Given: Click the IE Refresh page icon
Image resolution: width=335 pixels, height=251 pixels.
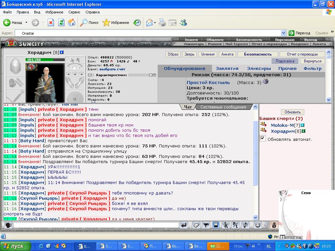Looking at the screenshot, I should [61, 23].
